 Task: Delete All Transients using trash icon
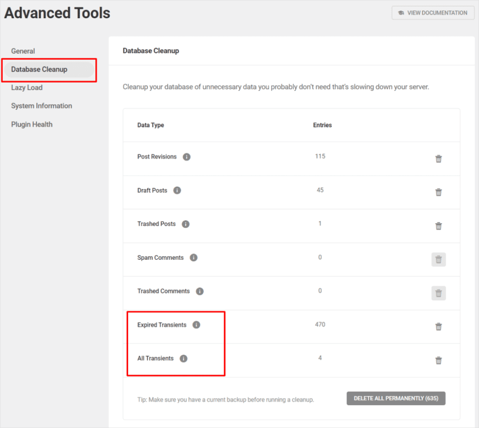point(438,361)
